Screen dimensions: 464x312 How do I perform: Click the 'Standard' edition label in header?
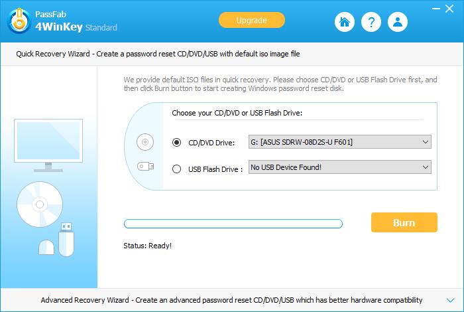click(x=101, y=28)
